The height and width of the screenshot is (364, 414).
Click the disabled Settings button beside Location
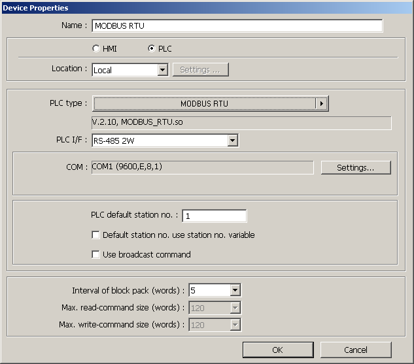coord(201,70)
